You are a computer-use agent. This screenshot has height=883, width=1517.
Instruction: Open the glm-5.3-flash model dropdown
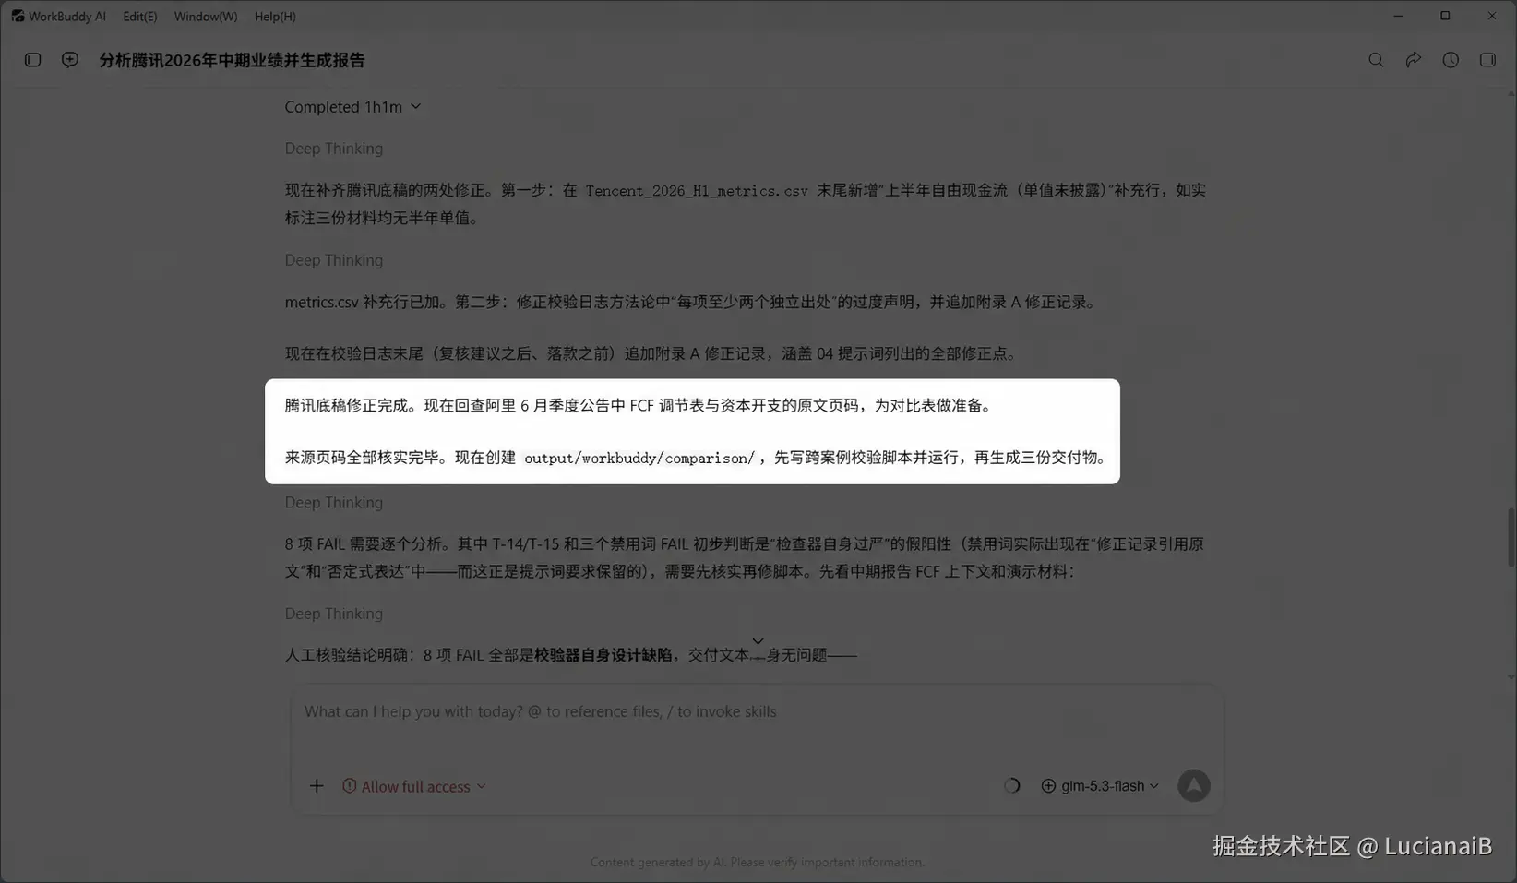1100,786
